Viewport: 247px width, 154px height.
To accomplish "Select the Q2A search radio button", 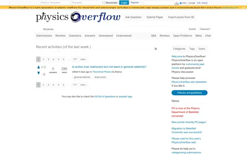I will (x=181, y=3).
